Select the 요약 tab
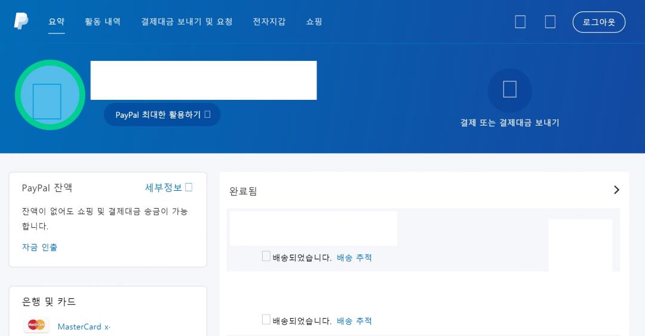The width and height of the screenshot is (645, 336). pos(57,22)
